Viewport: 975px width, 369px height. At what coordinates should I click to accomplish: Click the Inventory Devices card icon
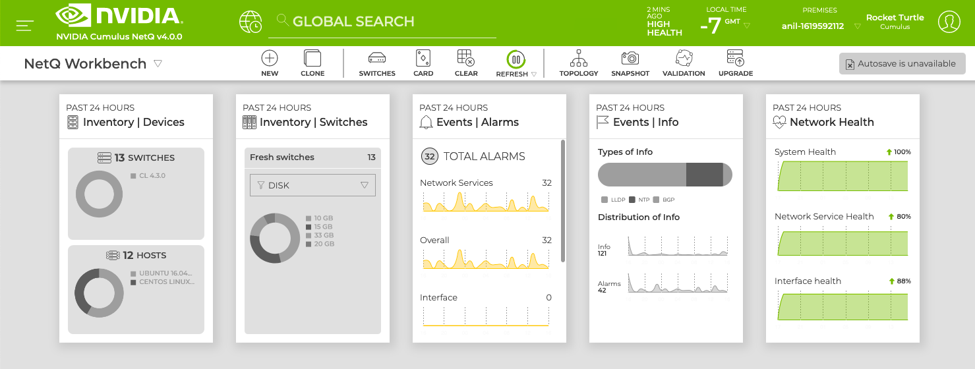(73, 122)
